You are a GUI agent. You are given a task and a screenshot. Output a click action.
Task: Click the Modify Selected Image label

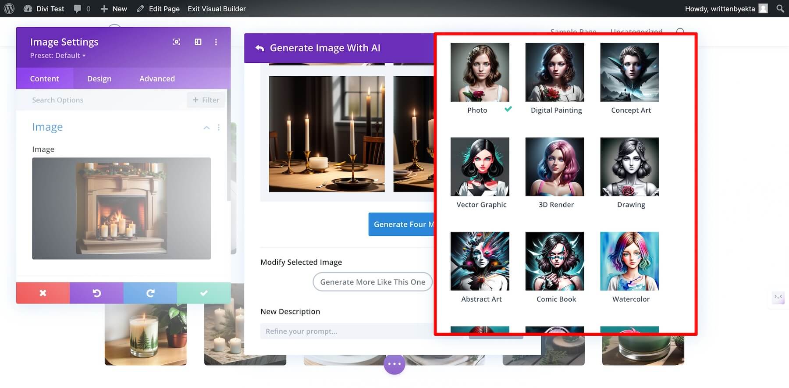point(301,262)
